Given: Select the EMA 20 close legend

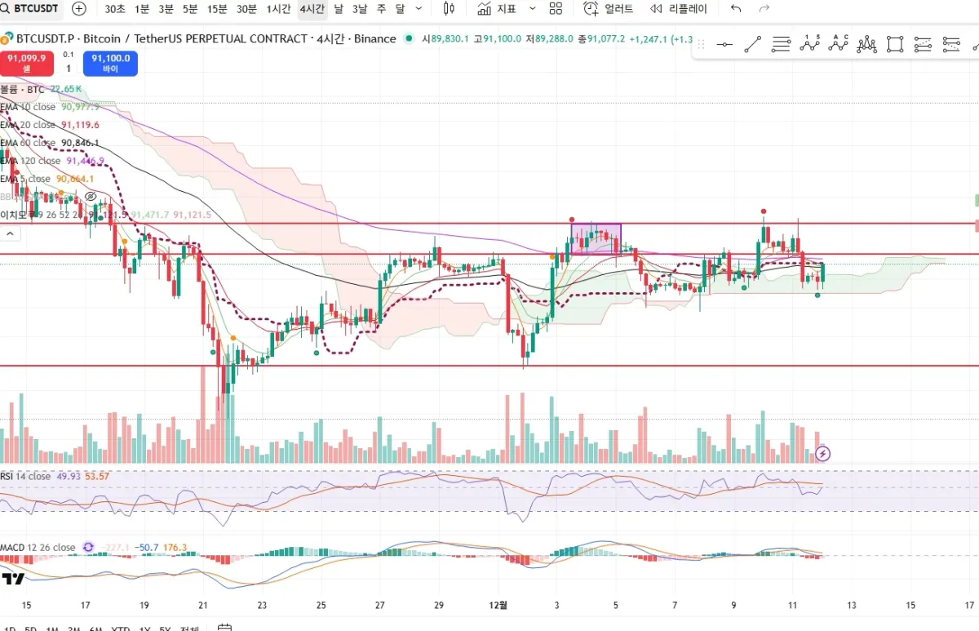Looking at the screenshot, I should pos(28,125).
